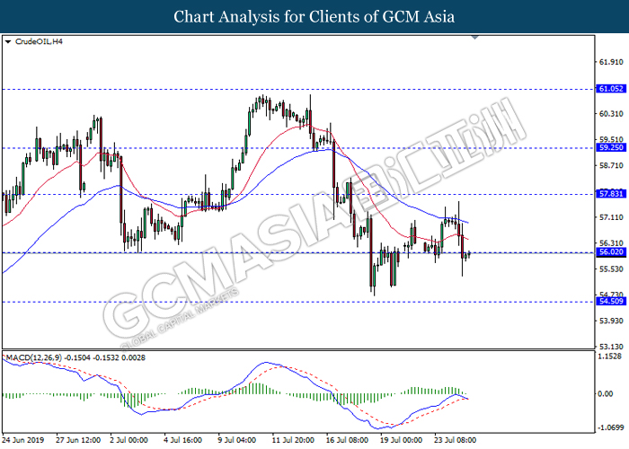Click the Chart Analysis for Clients title
The height and width of the screenshot is (449, 629).
[314, 17]
